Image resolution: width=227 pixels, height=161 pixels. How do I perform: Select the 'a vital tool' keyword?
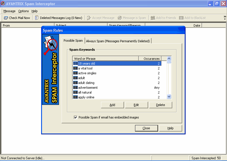(x=85, y=68)
